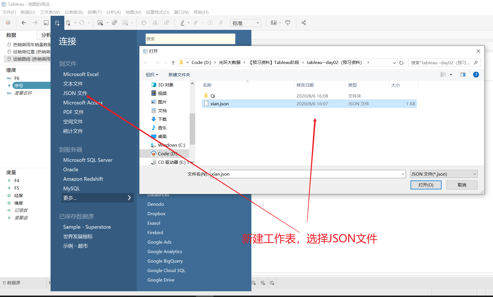Click the blue help icon in dialog
This screenshot has height=297, width=493.
[476, 75]
